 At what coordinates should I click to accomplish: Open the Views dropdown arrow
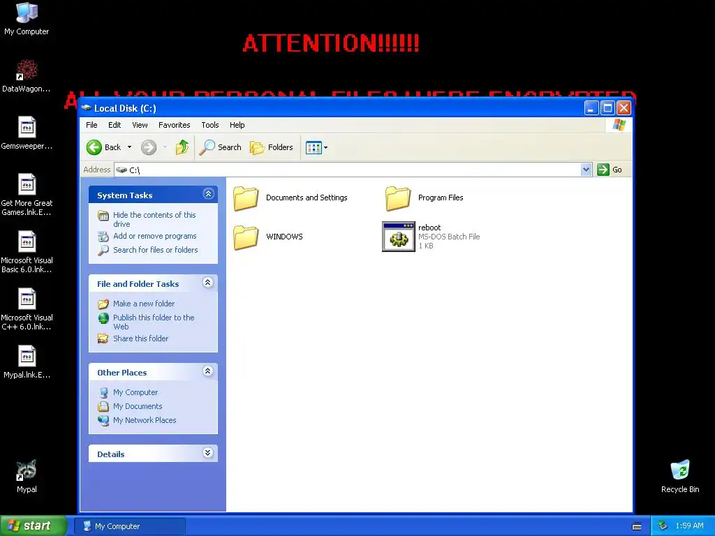[x=325, y=148]
